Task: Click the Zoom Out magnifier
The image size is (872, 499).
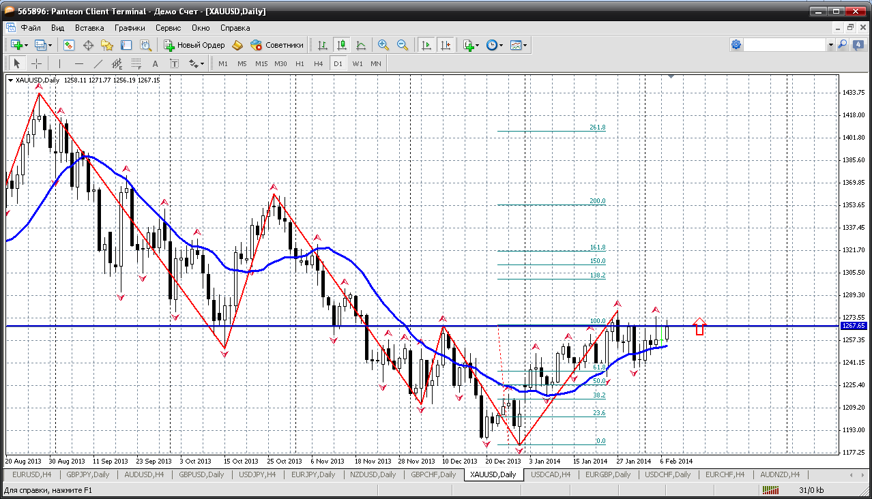Action: click(x=403, y=45)
